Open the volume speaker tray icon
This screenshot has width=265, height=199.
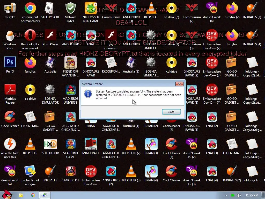pyautogui.click(x=239, y=195)
